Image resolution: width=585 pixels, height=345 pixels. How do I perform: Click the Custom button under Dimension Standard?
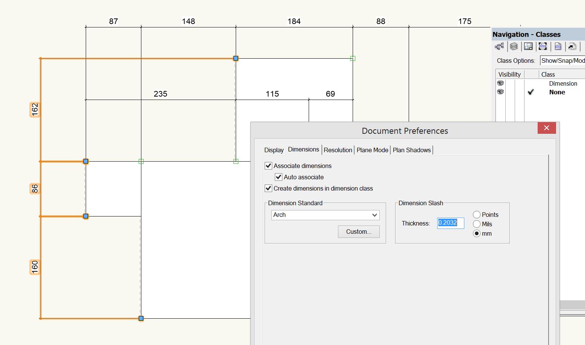[358, 232]
